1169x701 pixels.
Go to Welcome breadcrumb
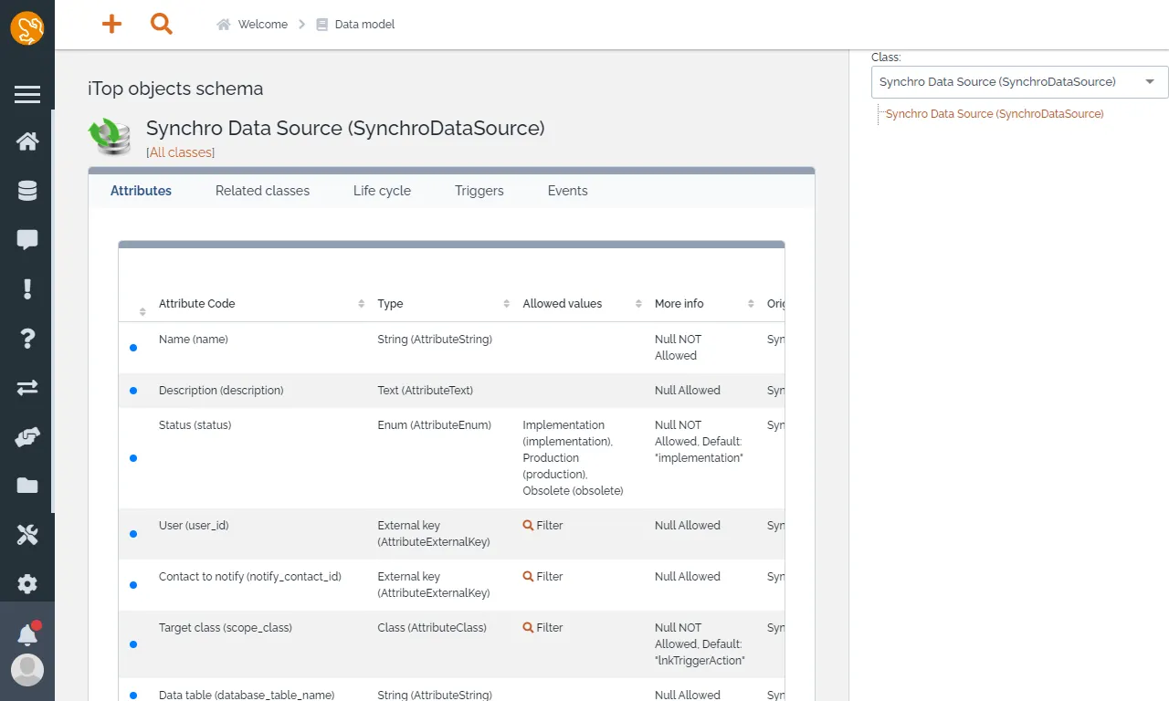tap(262, 25)
